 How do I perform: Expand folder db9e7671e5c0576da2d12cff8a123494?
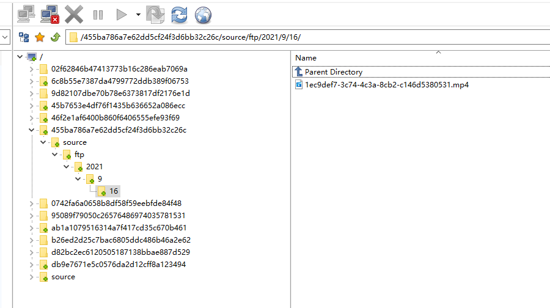(31, 265)
